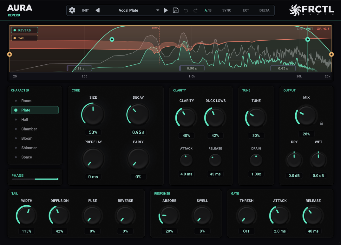The image size is (341, 245).
Task: Click the right orange tail handle
Action: tap(331, 54)
